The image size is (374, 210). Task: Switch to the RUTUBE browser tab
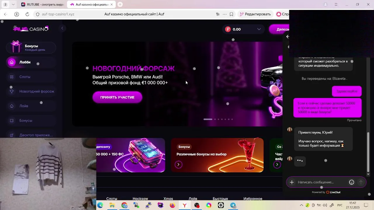click(x=43, y=4)
